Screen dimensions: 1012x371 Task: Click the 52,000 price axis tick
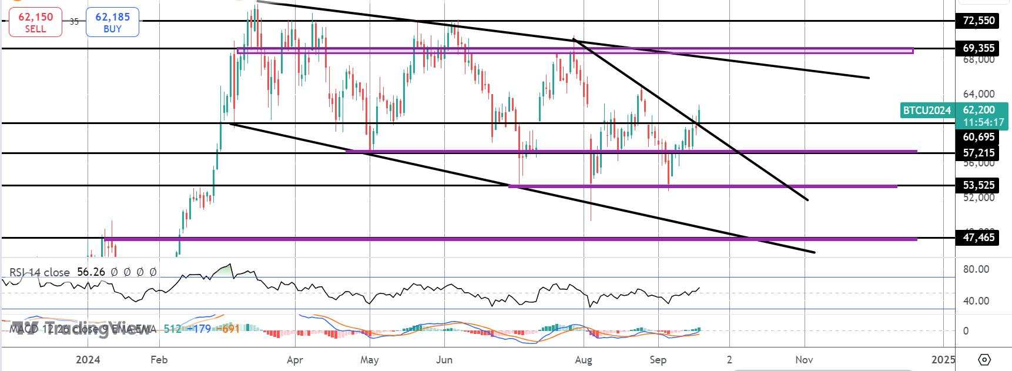(x=978, y=198)
